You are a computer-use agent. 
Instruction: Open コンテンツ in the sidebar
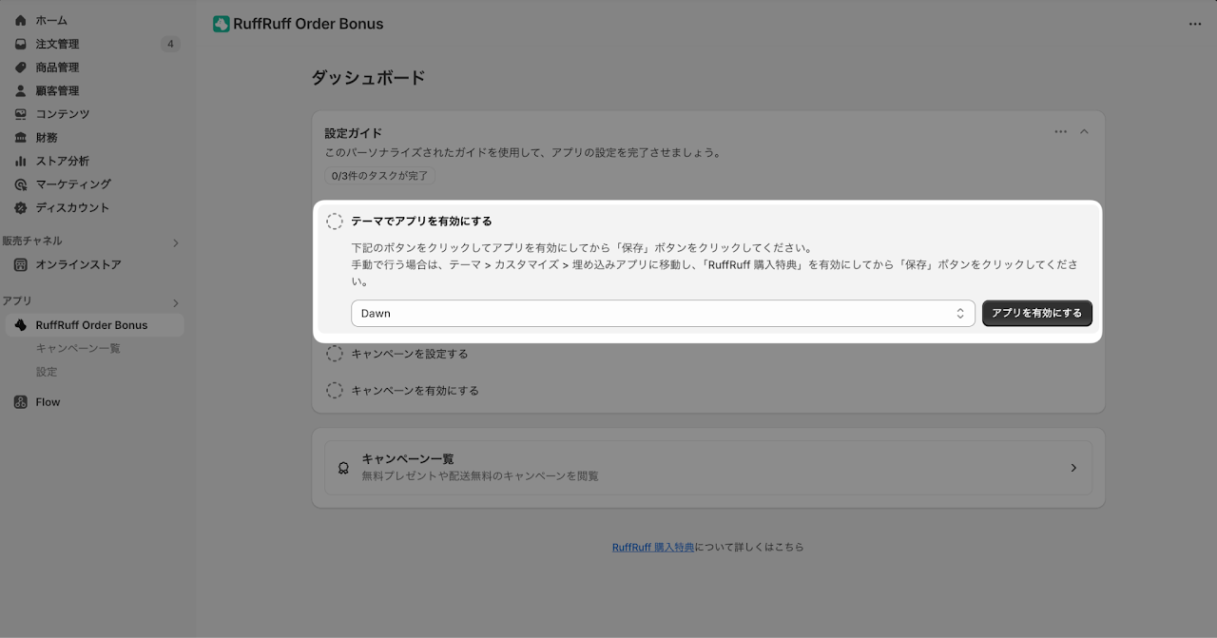point(63,114)
